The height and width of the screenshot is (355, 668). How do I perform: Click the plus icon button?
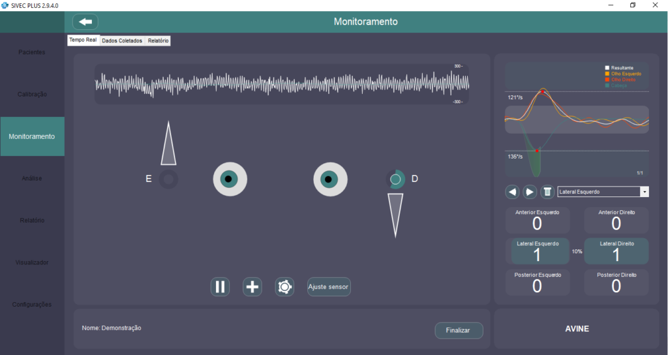pyautogui.click(x=252, y=286)
